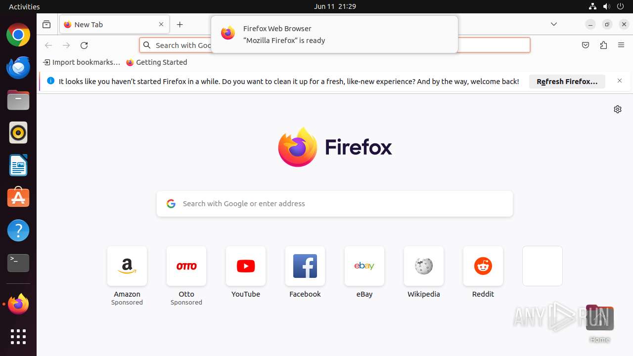The width and height of the screenshot is (633, 356).
Task: Open Ubuntu Software from the dock
Action: pos(18,198)
